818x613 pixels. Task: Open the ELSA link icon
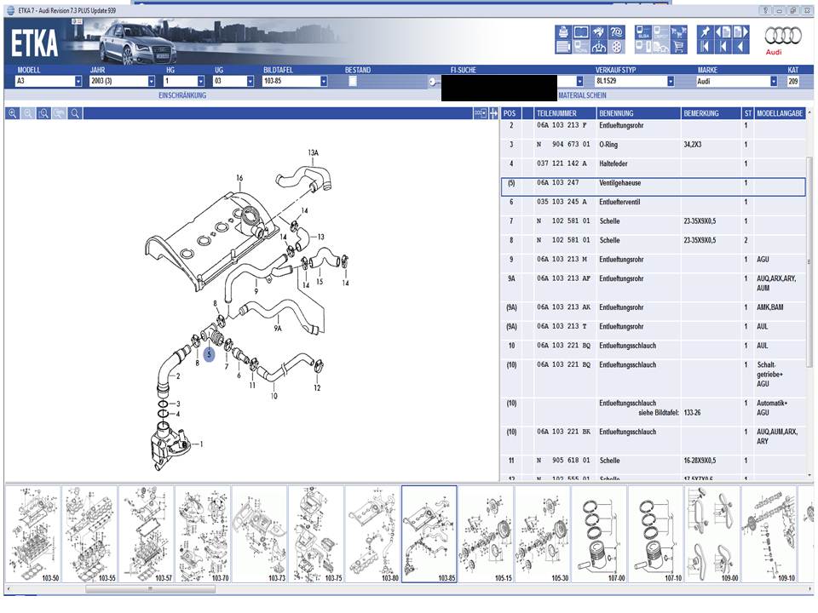pos(642,32)
